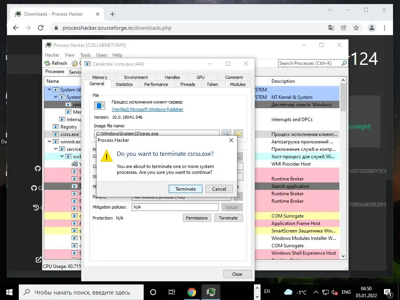Click the translate page icon in Chrome
The width and height of the screenshot is (400, 300).
331,28
